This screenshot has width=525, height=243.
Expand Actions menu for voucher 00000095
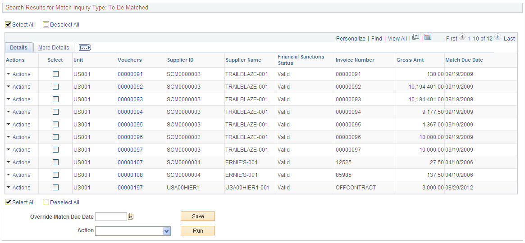point(18,124)
